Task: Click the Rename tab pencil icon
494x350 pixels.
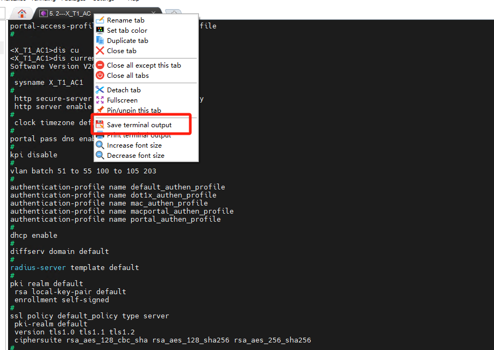Action: 100,20
